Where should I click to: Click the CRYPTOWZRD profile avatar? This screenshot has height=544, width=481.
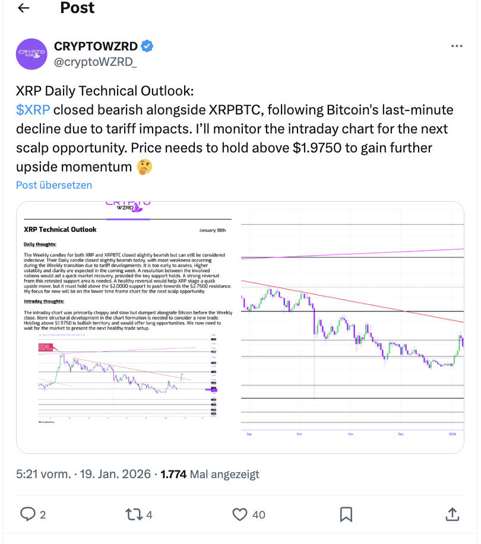pyautogui.click(x=31, y=54)
